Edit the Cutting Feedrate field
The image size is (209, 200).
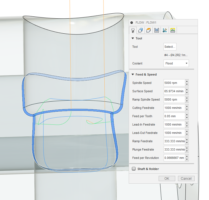(174, 108)
